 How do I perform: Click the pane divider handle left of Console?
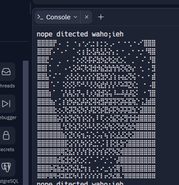tap(30, 8)
